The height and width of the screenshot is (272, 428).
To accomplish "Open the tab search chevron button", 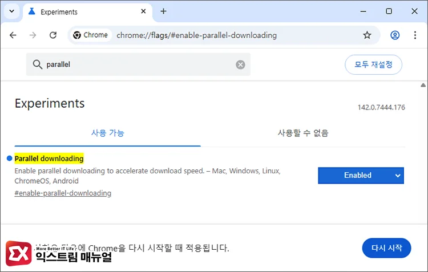I will pyautogui.click(x=12, y=11).
